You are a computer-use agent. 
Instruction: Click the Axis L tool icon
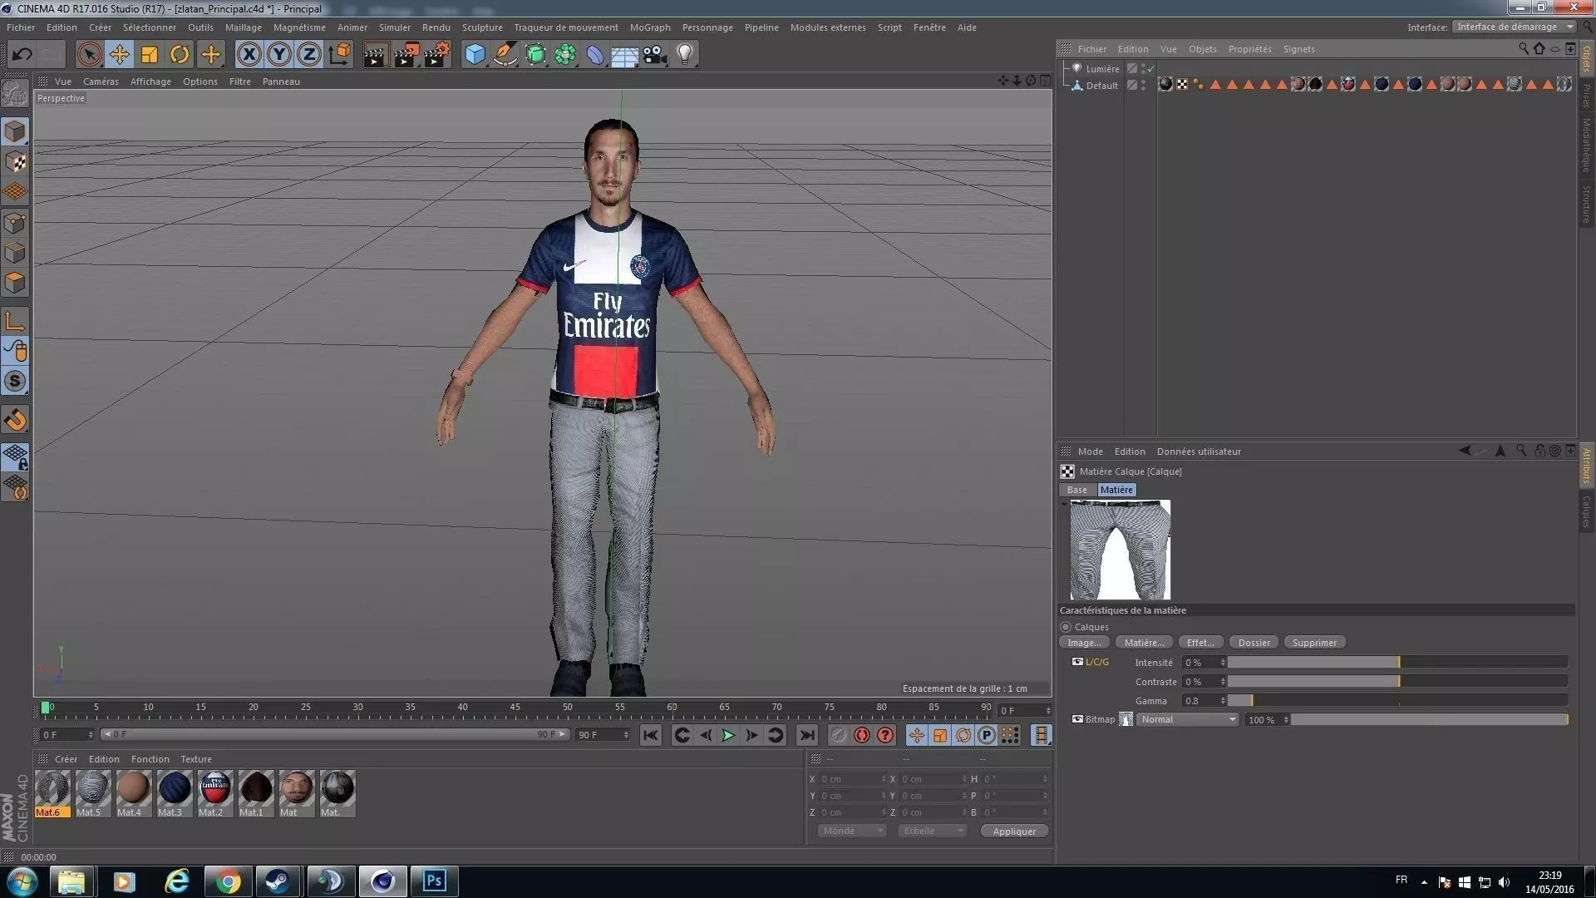[15, 321]
